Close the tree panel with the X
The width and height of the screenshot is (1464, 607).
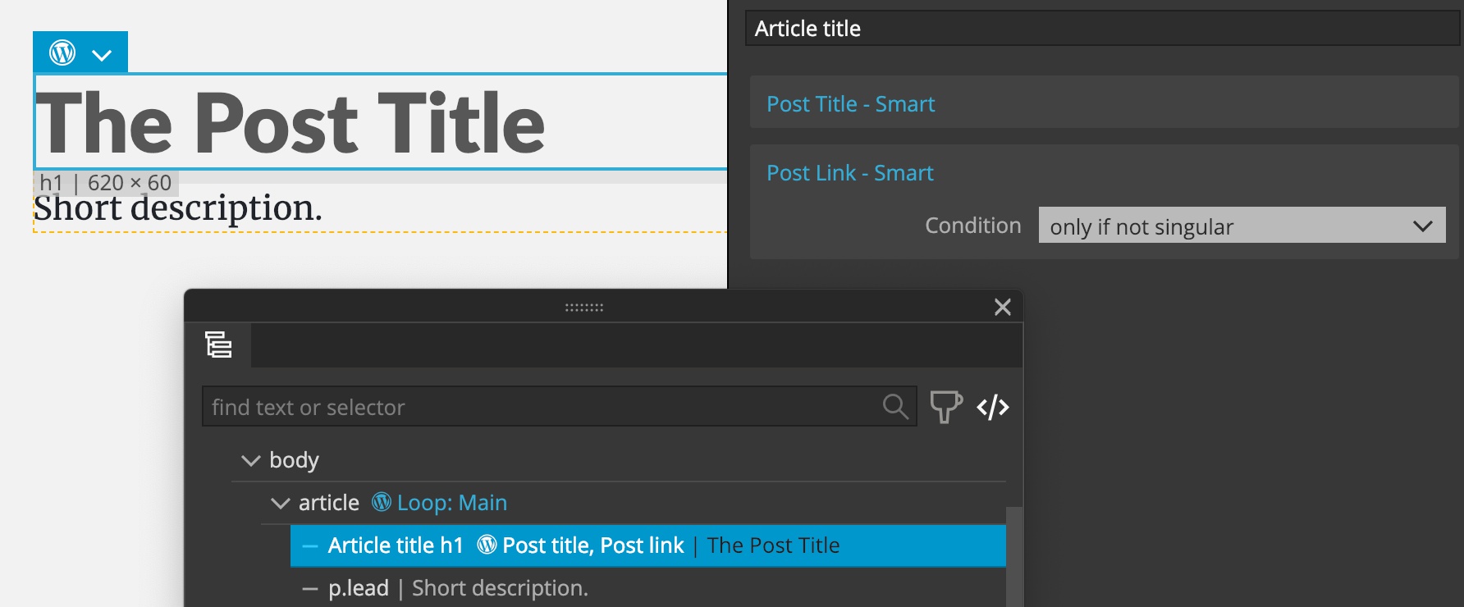pos(1002,307)
